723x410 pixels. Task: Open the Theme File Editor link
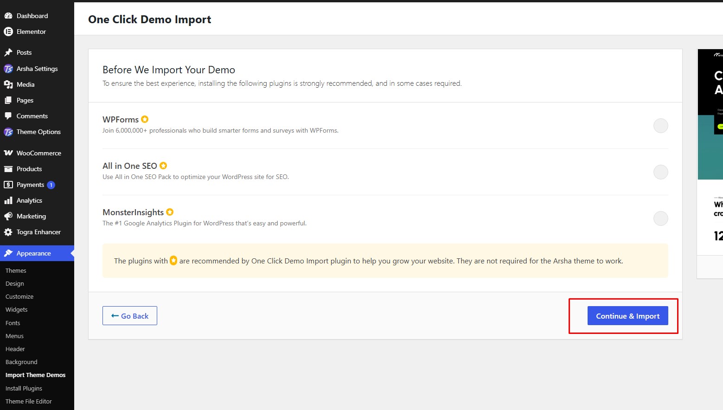(29, 401)
